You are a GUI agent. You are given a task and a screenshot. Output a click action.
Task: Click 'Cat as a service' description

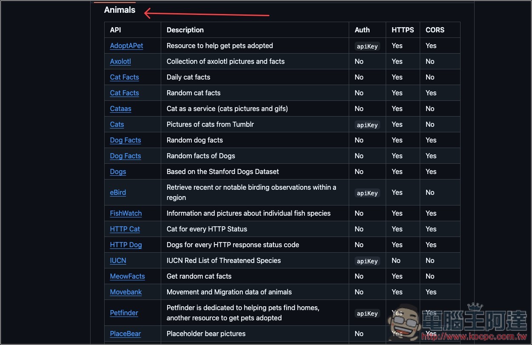(x=228, y=109)
